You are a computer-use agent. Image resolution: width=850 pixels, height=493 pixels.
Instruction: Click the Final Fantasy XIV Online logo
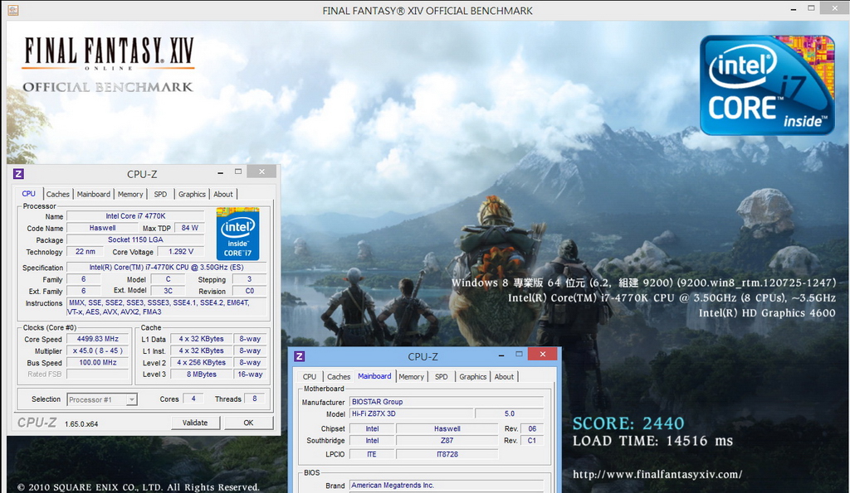[109, 54]
